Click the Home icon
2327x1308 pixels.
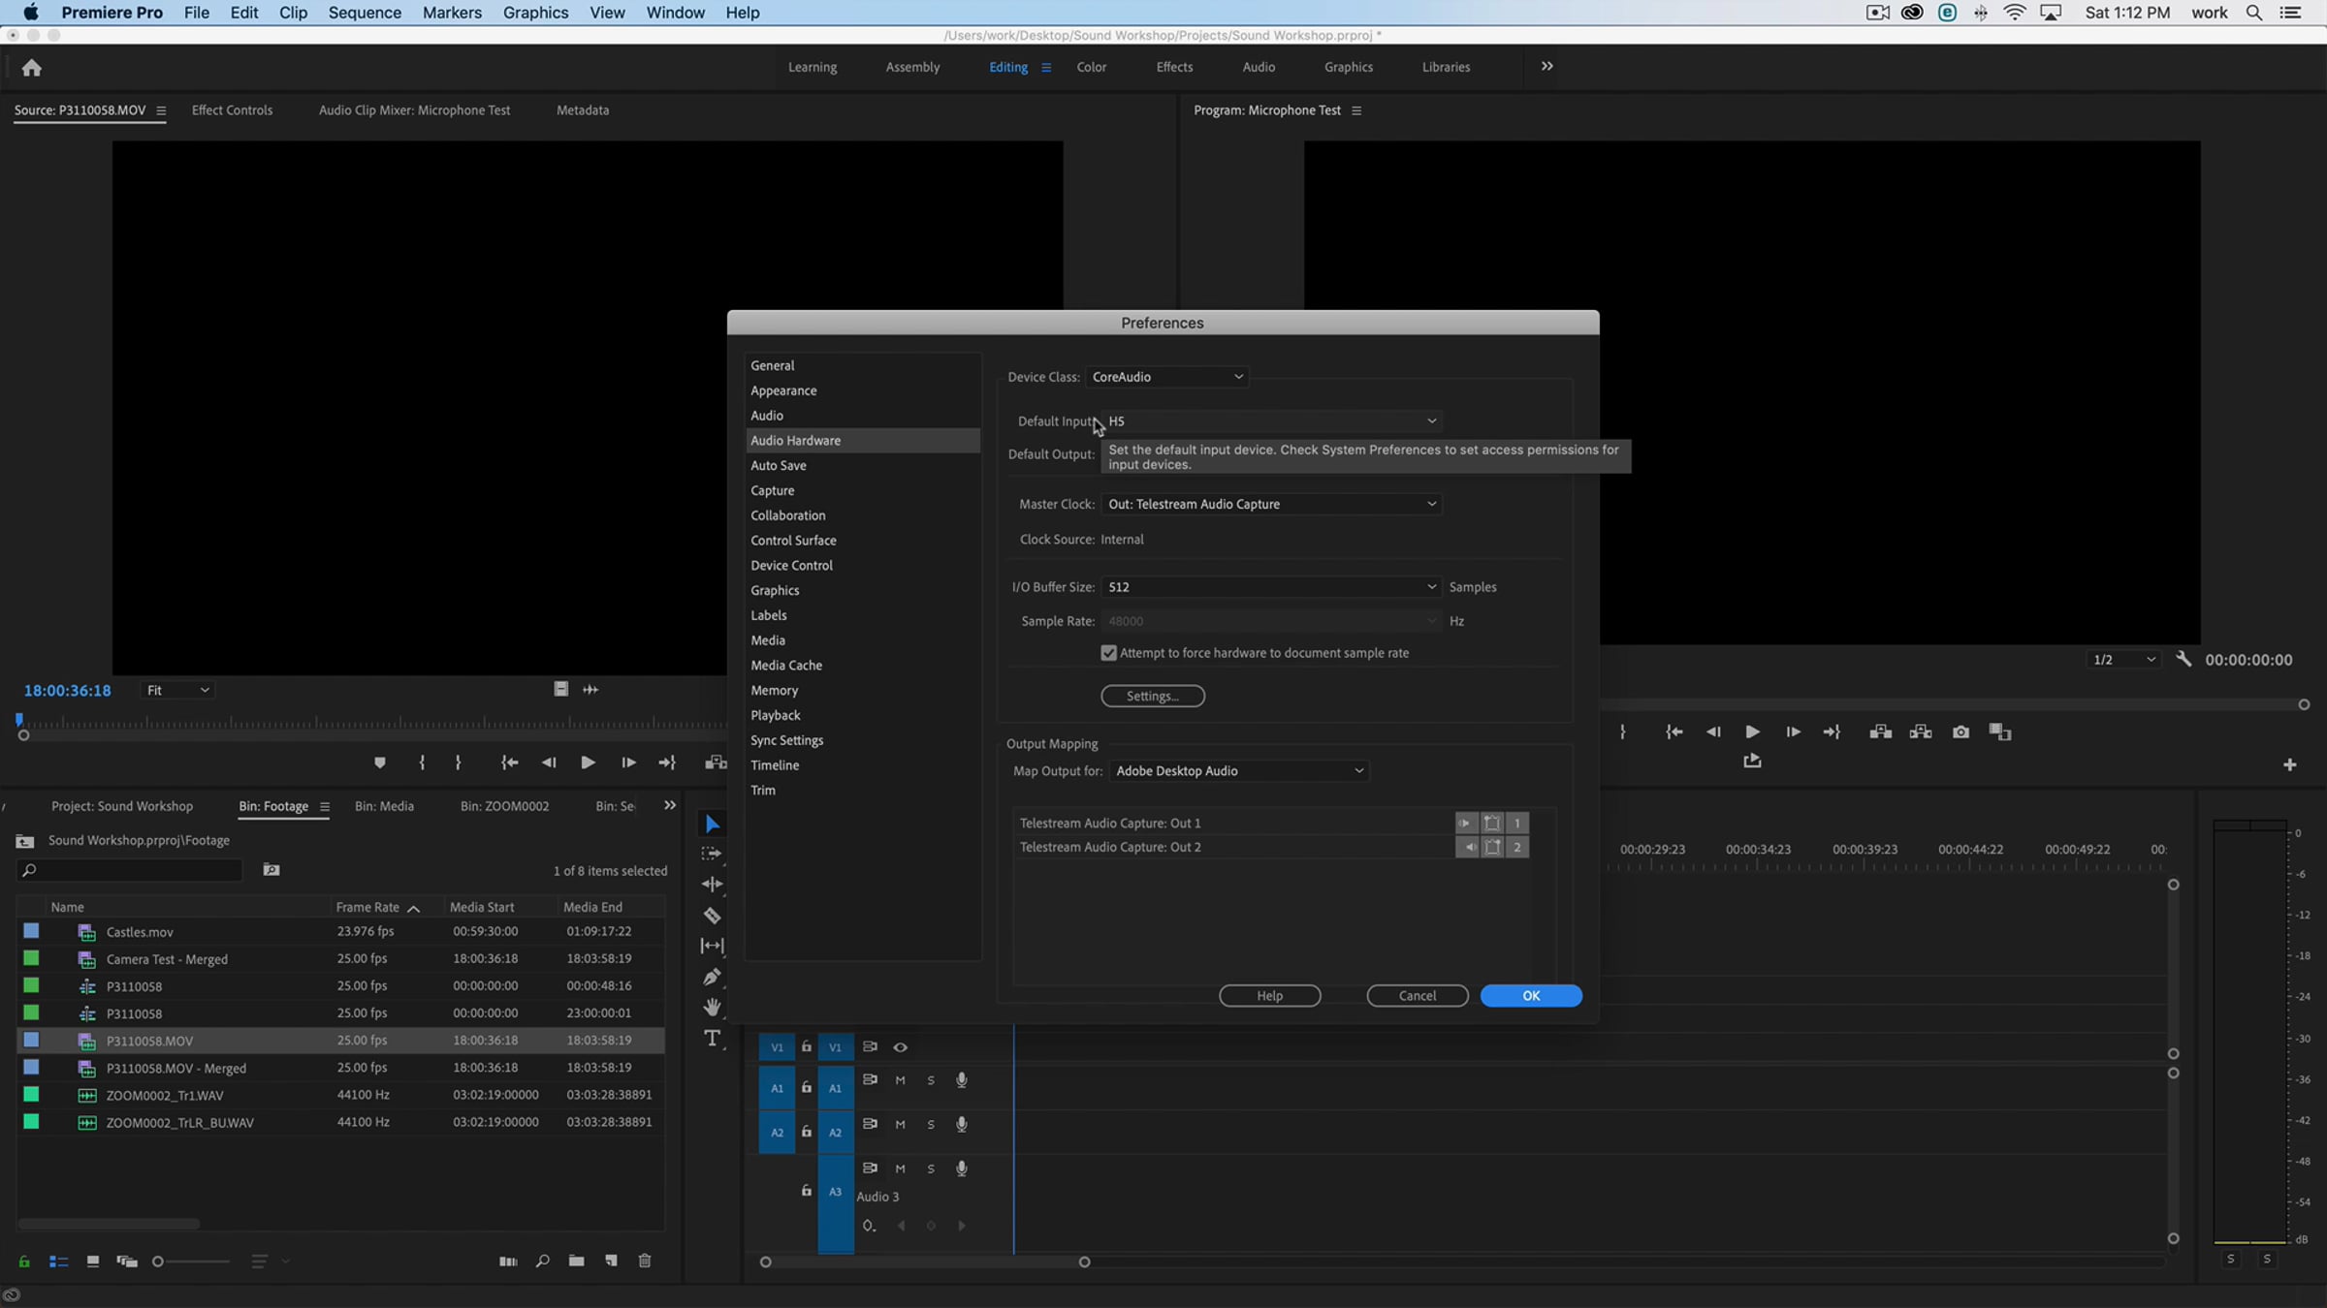[31, 68]
